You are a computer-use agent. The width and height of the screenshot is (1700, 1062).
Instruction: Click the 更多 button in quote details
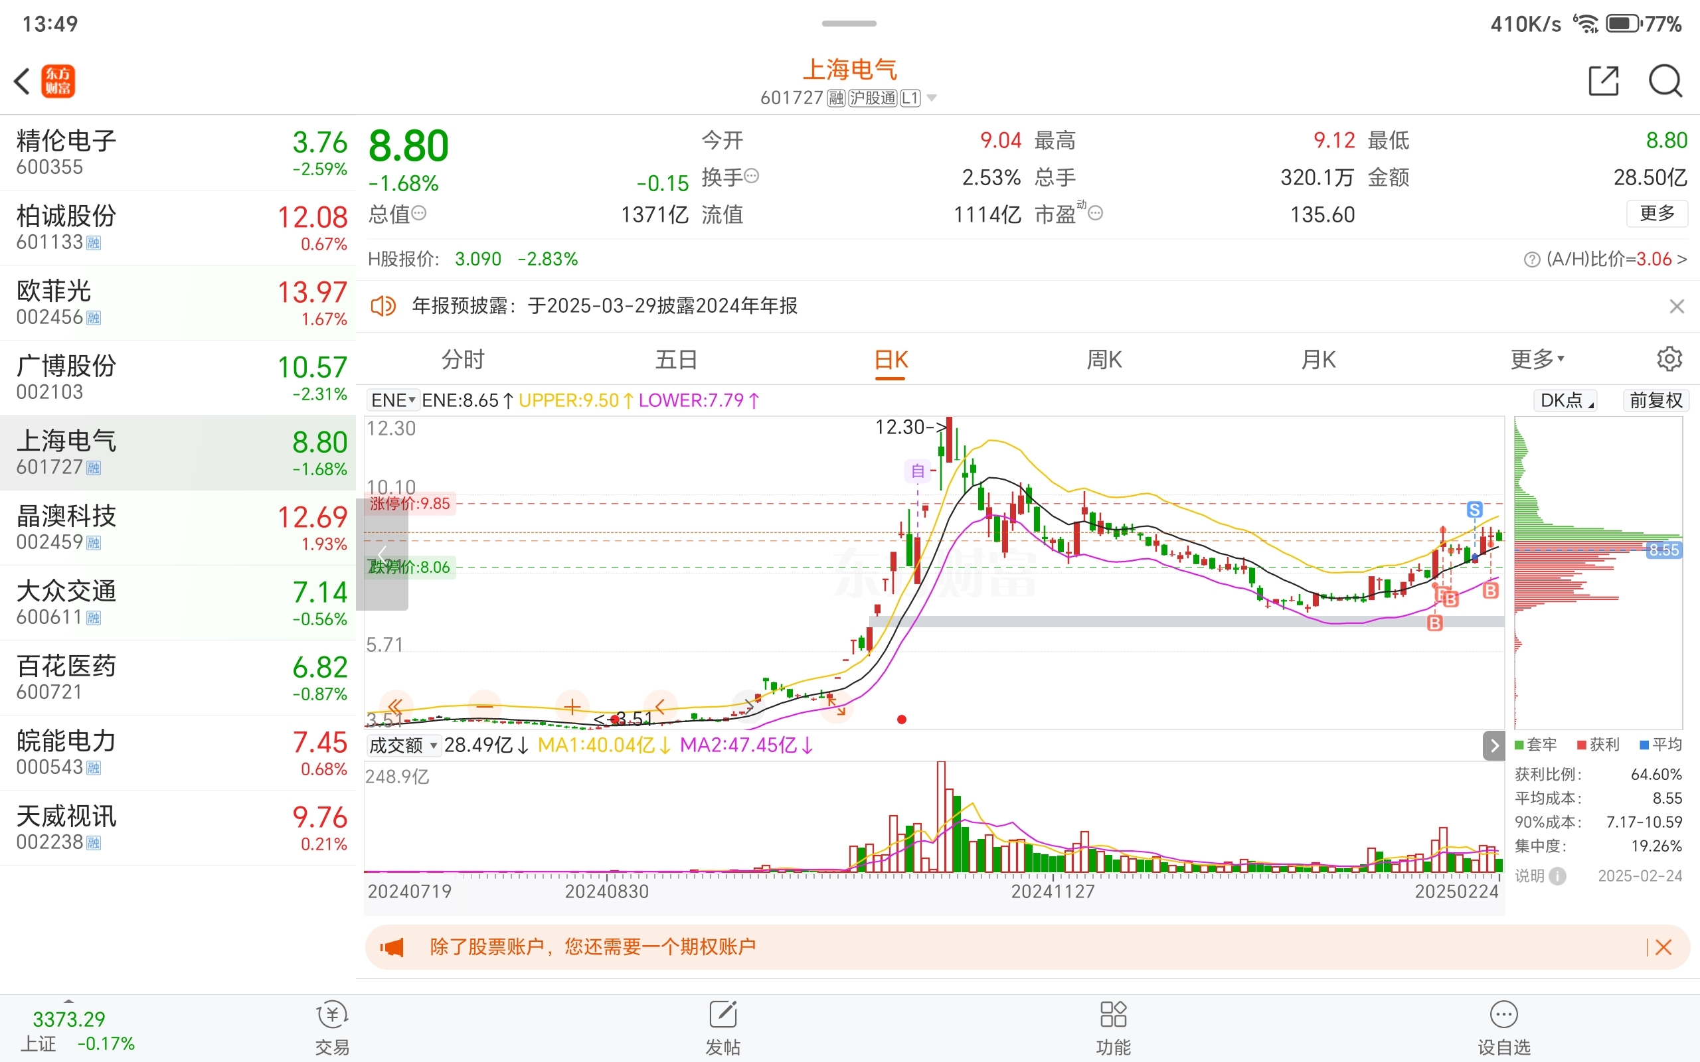pyautogui.click(x=1656, y=214)
